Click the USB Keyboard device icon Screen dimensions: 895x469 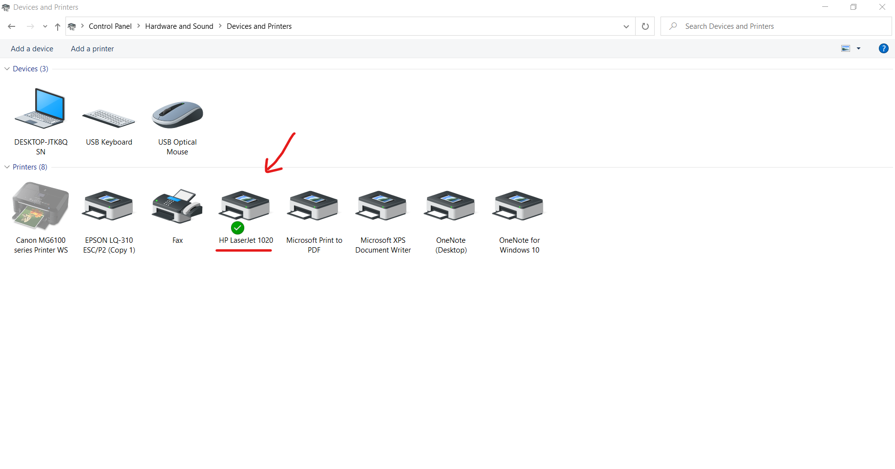point(108,118)
